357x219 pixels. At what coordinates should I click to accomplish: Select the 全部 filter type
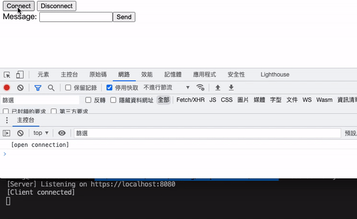pyautogui.click(x=164, y=100)
